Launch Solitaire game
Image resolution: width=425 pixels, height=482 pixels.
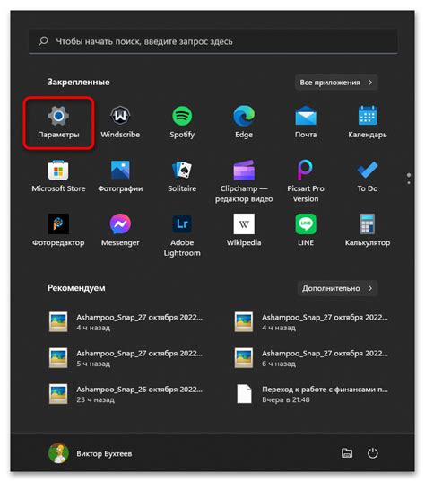(x=182, y=177)
